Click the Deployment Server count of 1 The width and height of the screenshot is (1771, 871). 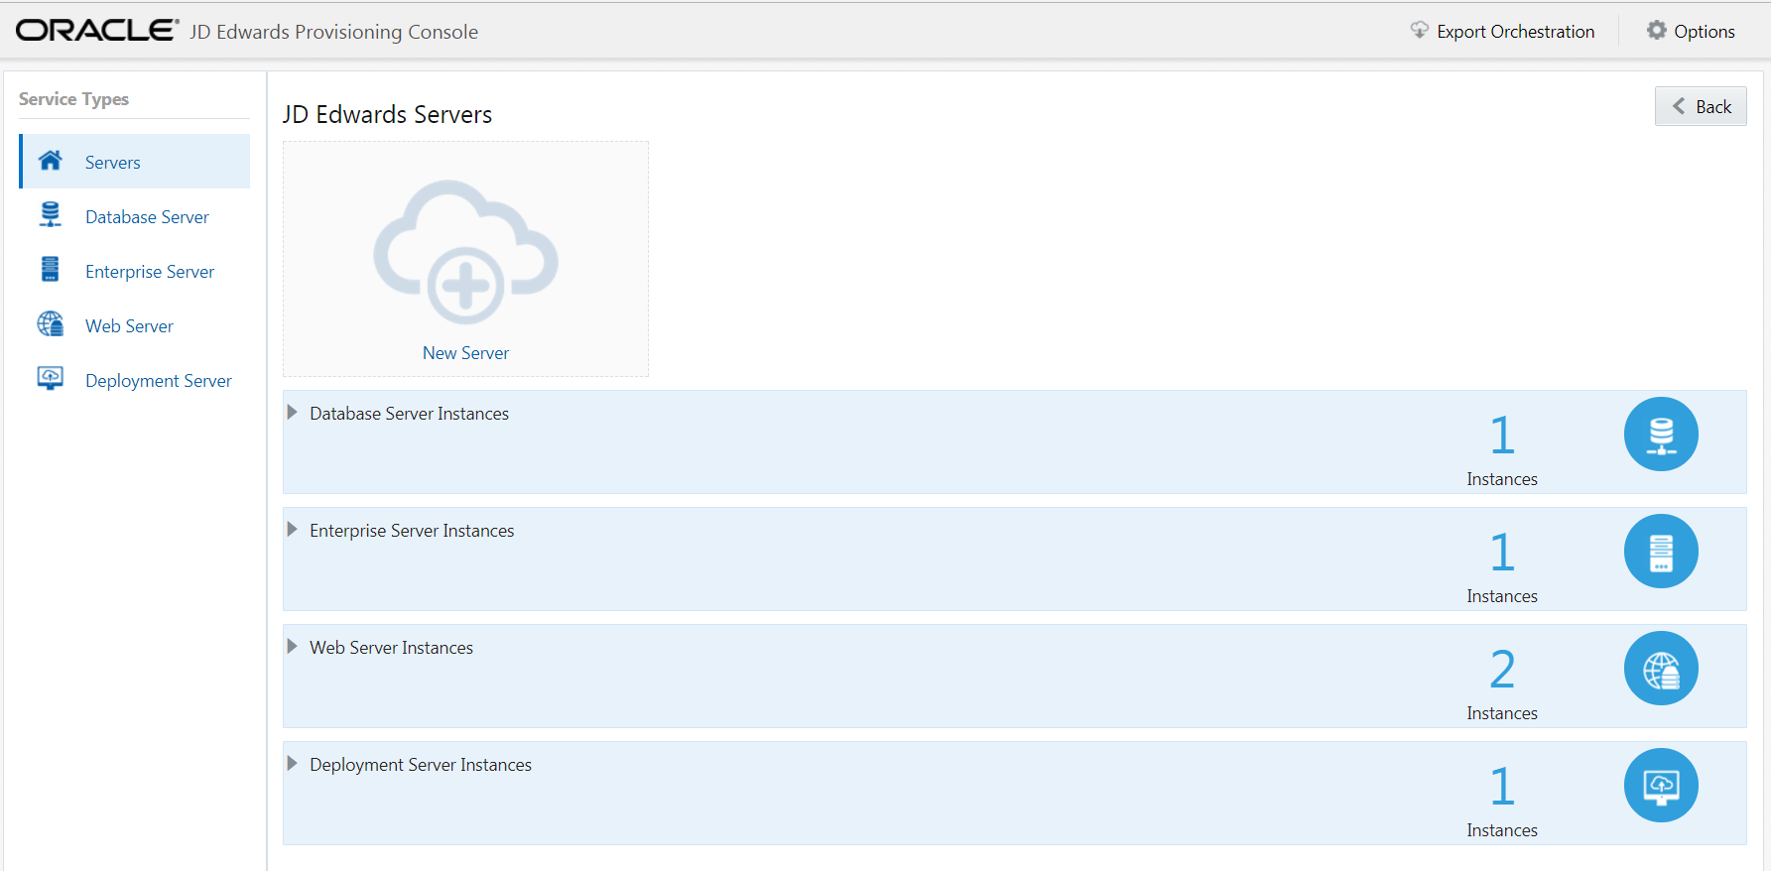coord(1502,787)
